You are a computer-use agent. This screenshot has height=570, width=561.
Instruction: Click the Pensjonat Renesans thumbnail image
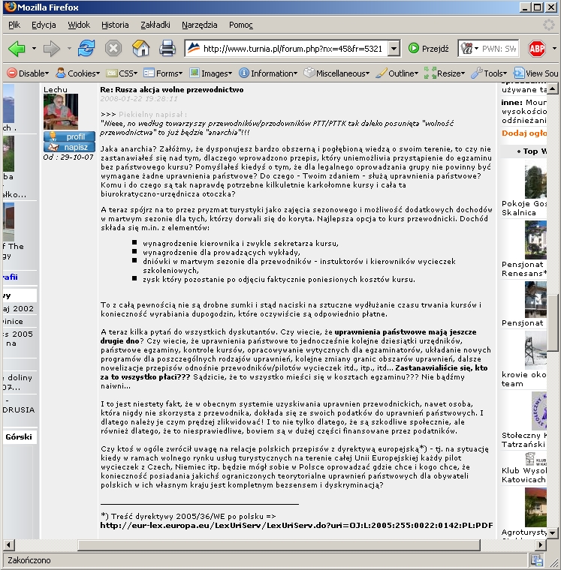[535, 240]
